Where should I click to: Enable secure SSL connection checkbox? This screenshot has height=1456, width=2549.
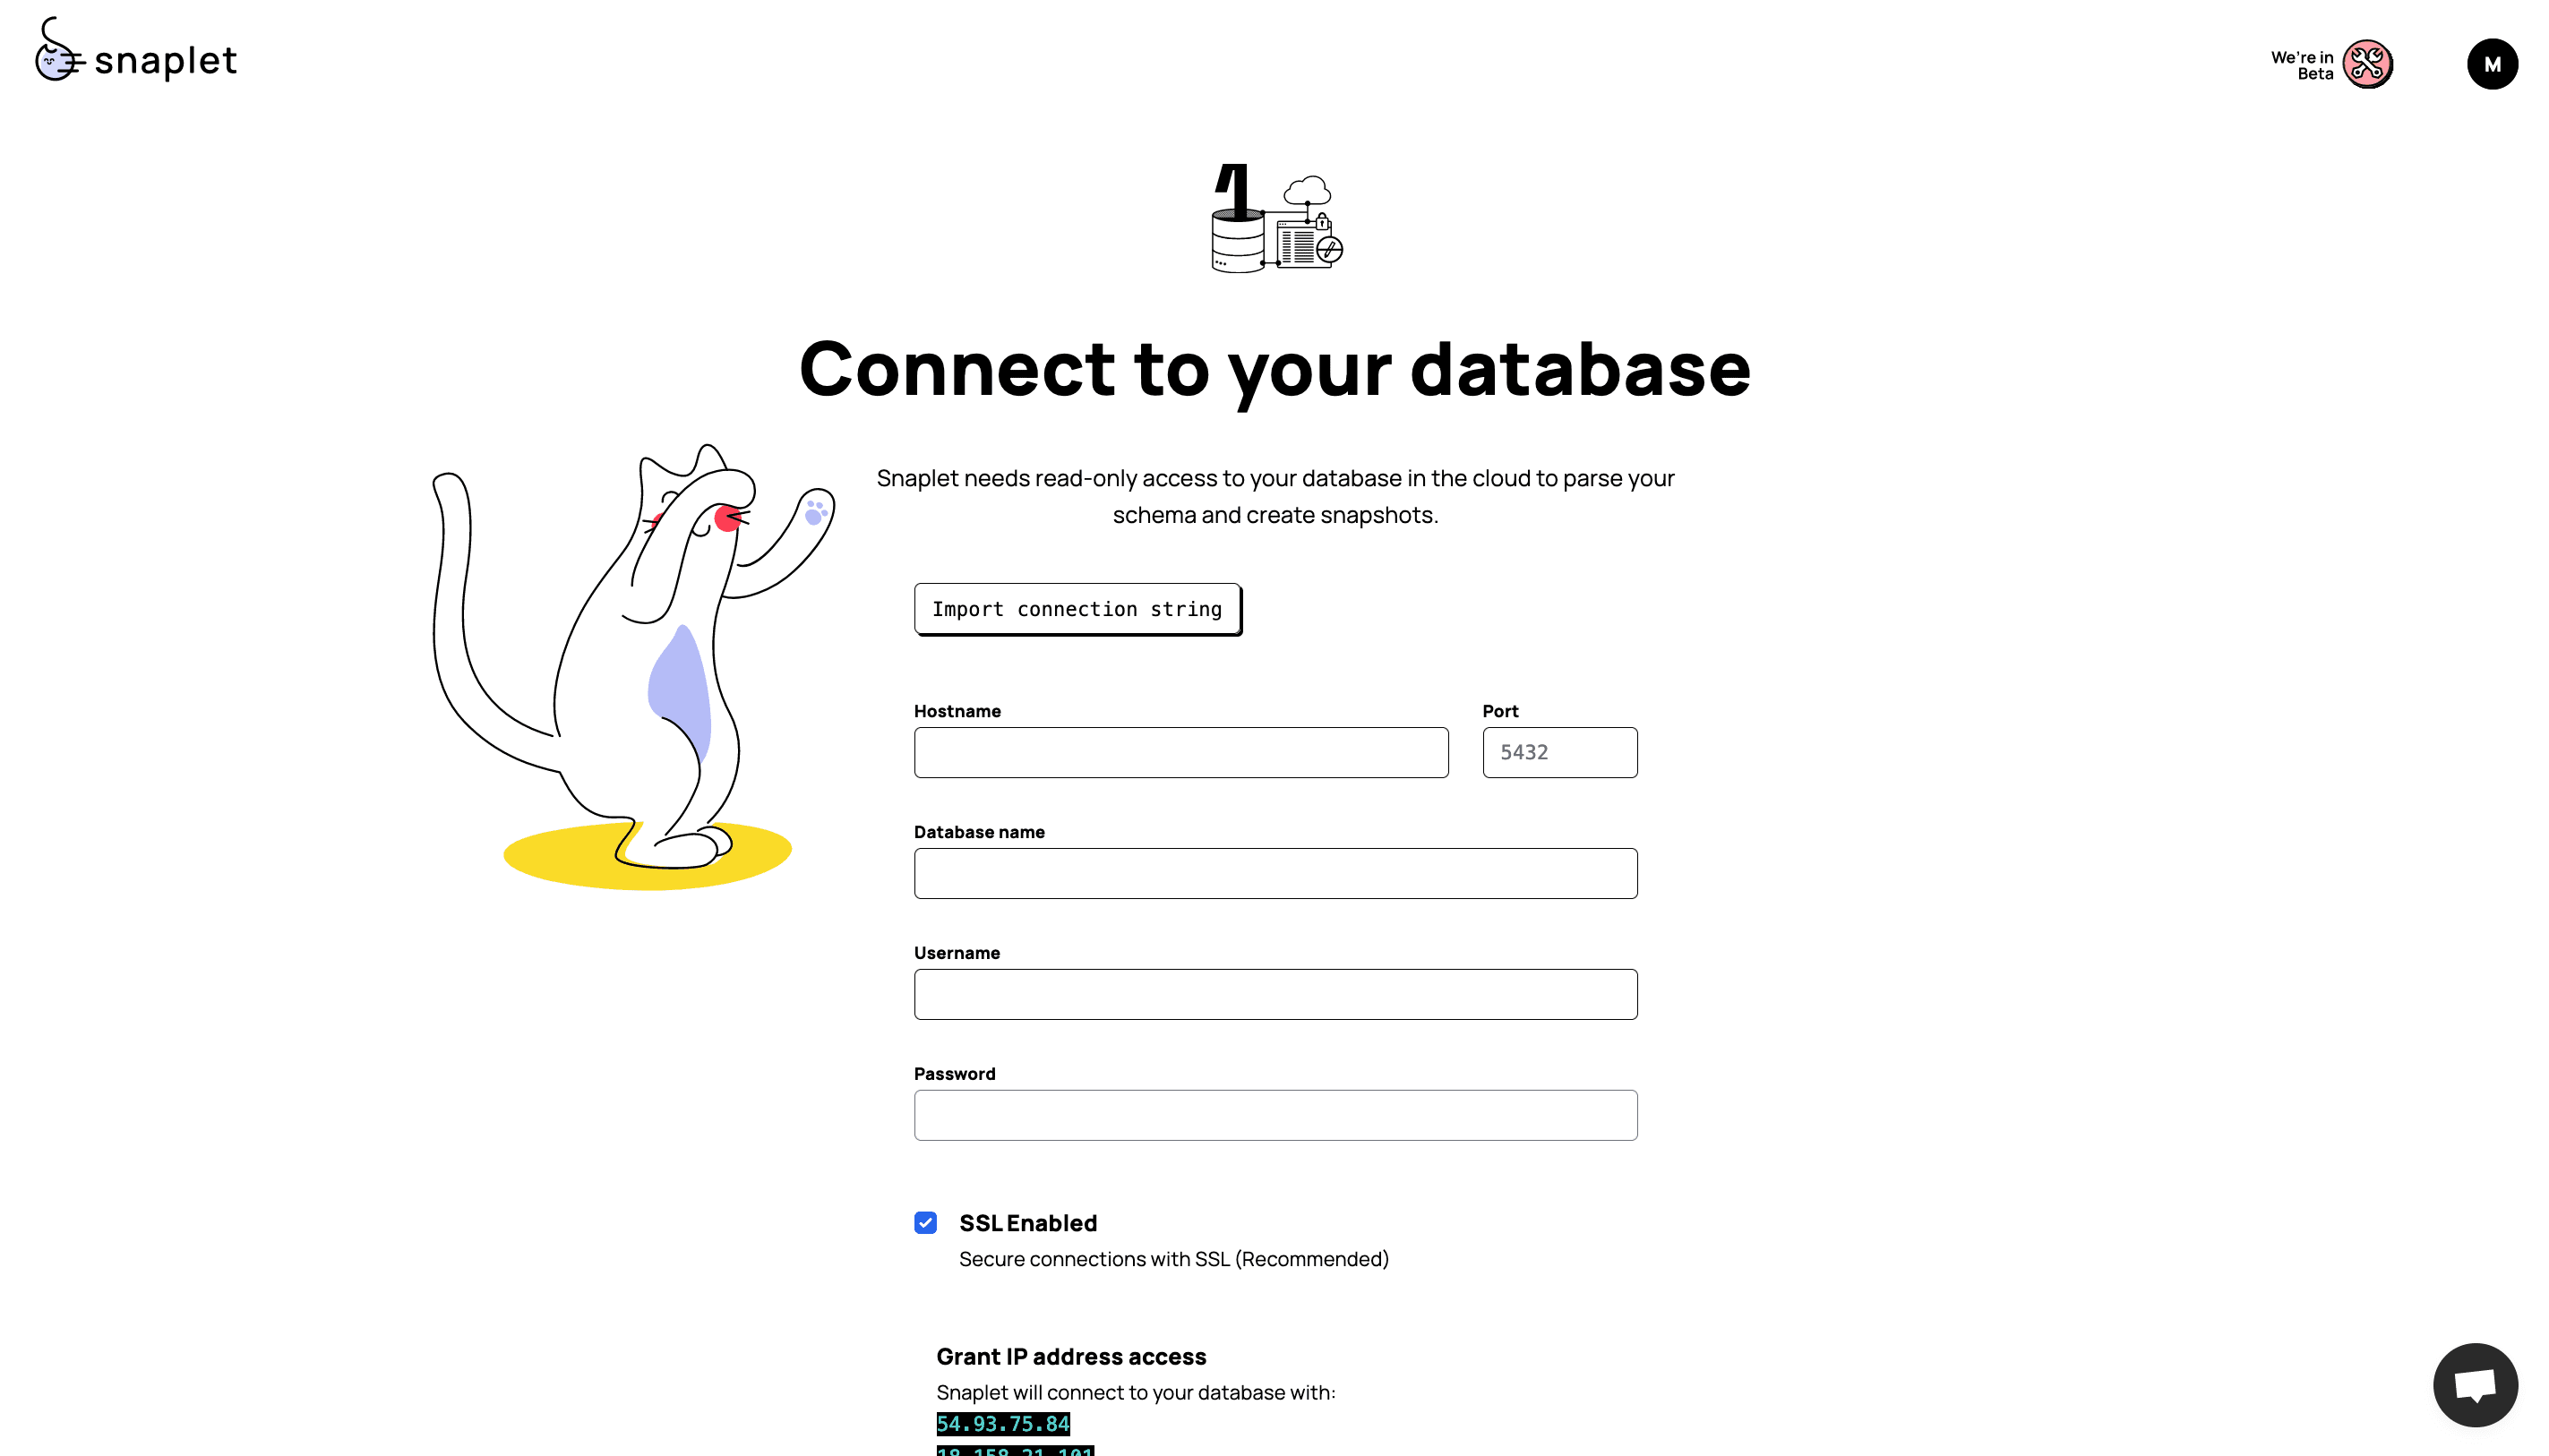[x=924, y=1223]
